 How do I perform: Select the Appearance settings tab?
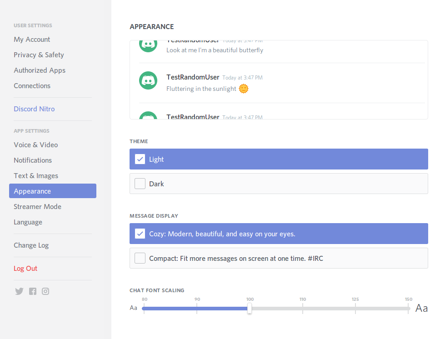[53, 191]
